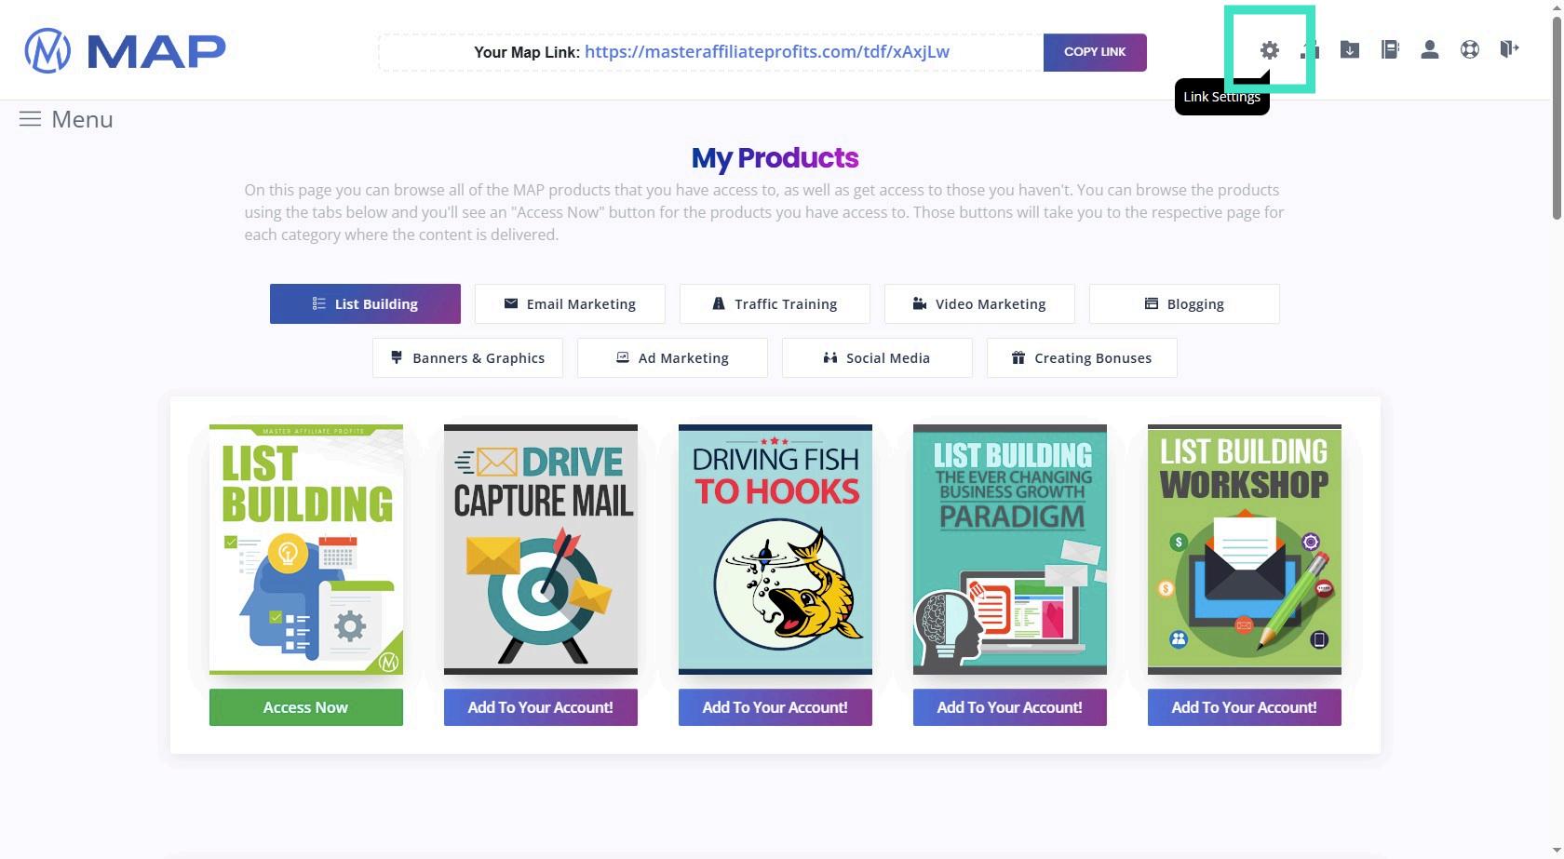Click the folder download icon in header
Screen dimensions: 1564x859
[1350, 49]
